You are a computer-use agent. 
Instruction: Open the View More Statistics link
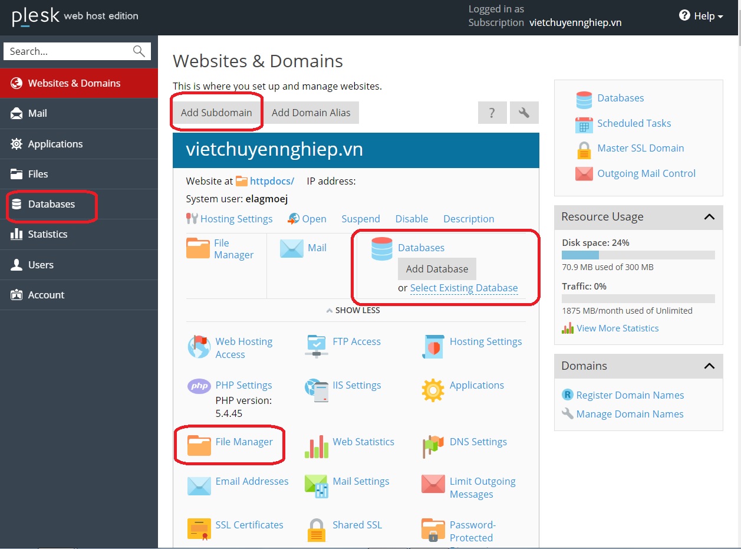click(617, 328)
